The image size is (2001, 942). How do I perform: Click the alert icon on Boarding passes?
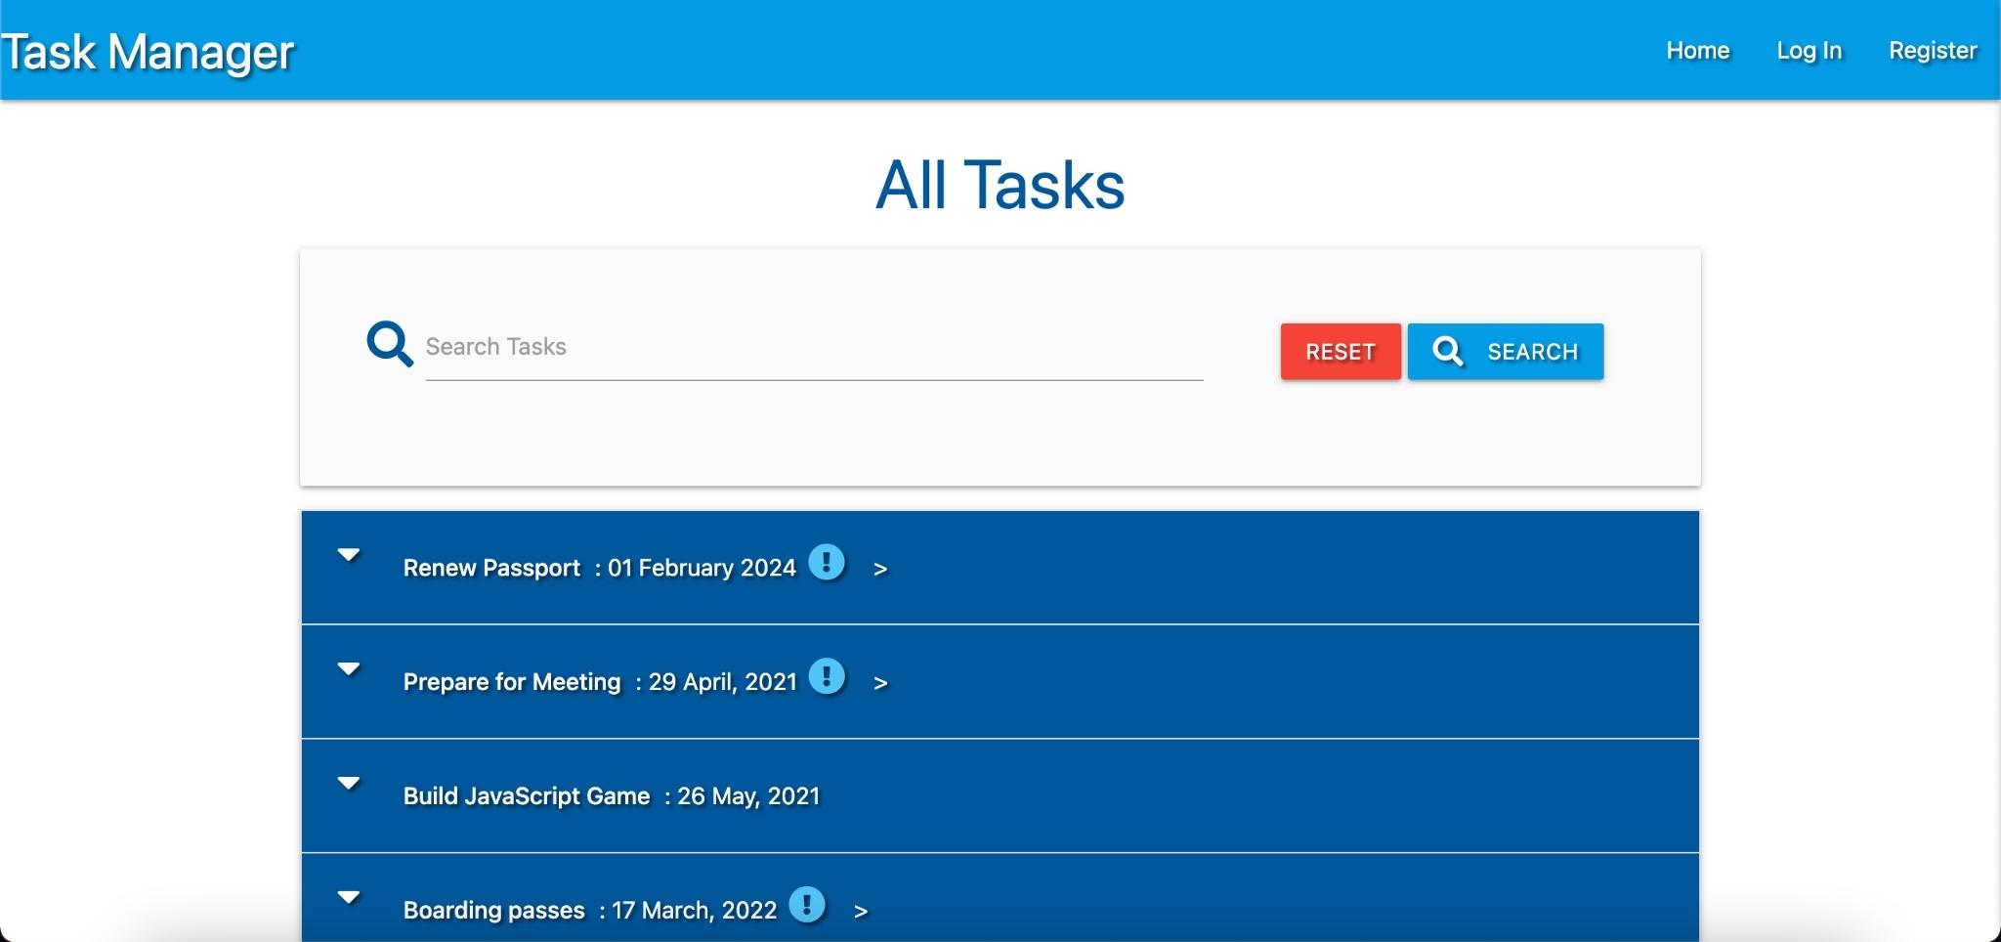[x=807, y=905]
